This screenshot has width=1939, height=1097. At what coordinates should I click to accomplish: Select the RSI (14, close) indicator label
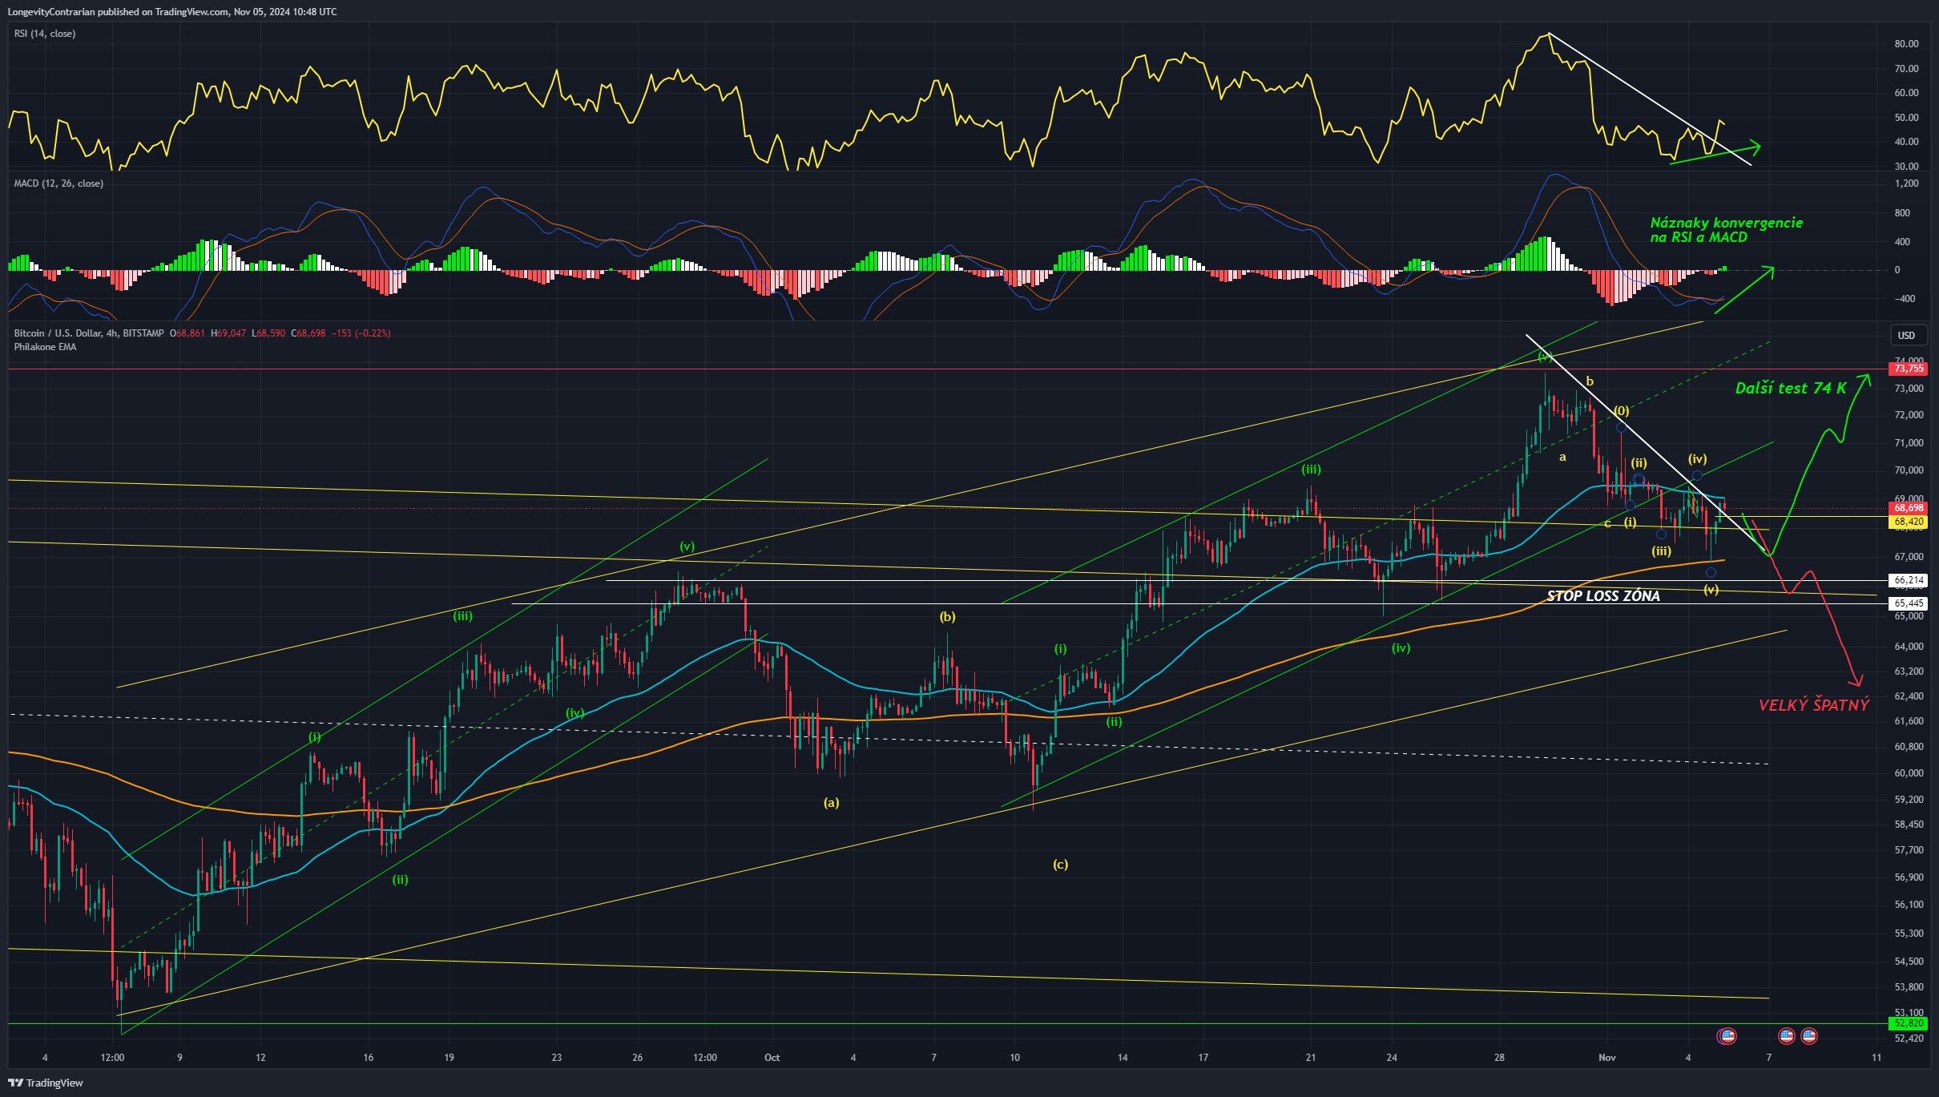tap(45, 34)
